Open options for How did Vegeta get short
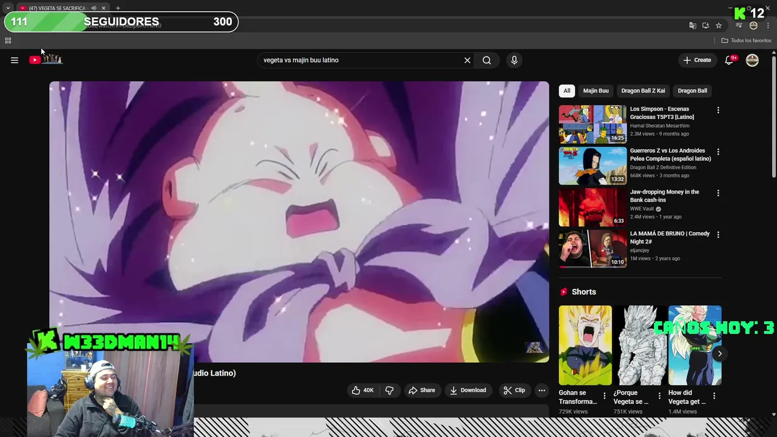Viewport: 777px width, 437px height. pos(714,396)
